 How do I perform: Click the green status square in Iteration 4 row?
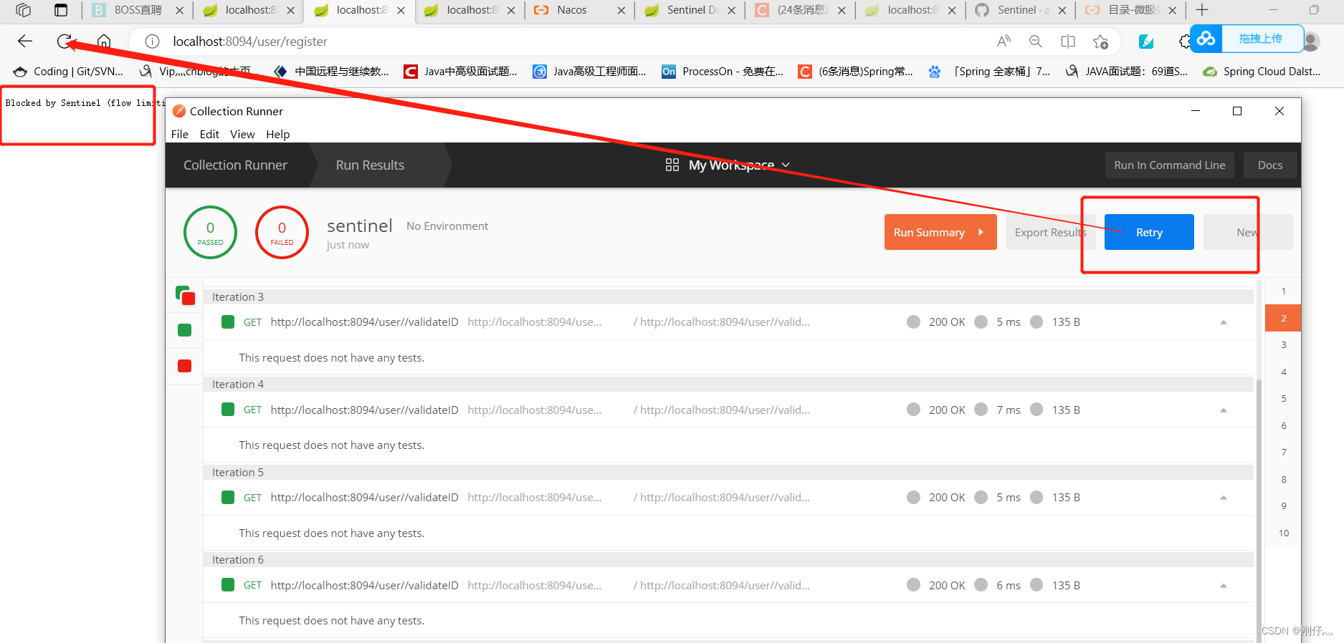[228, 410]
